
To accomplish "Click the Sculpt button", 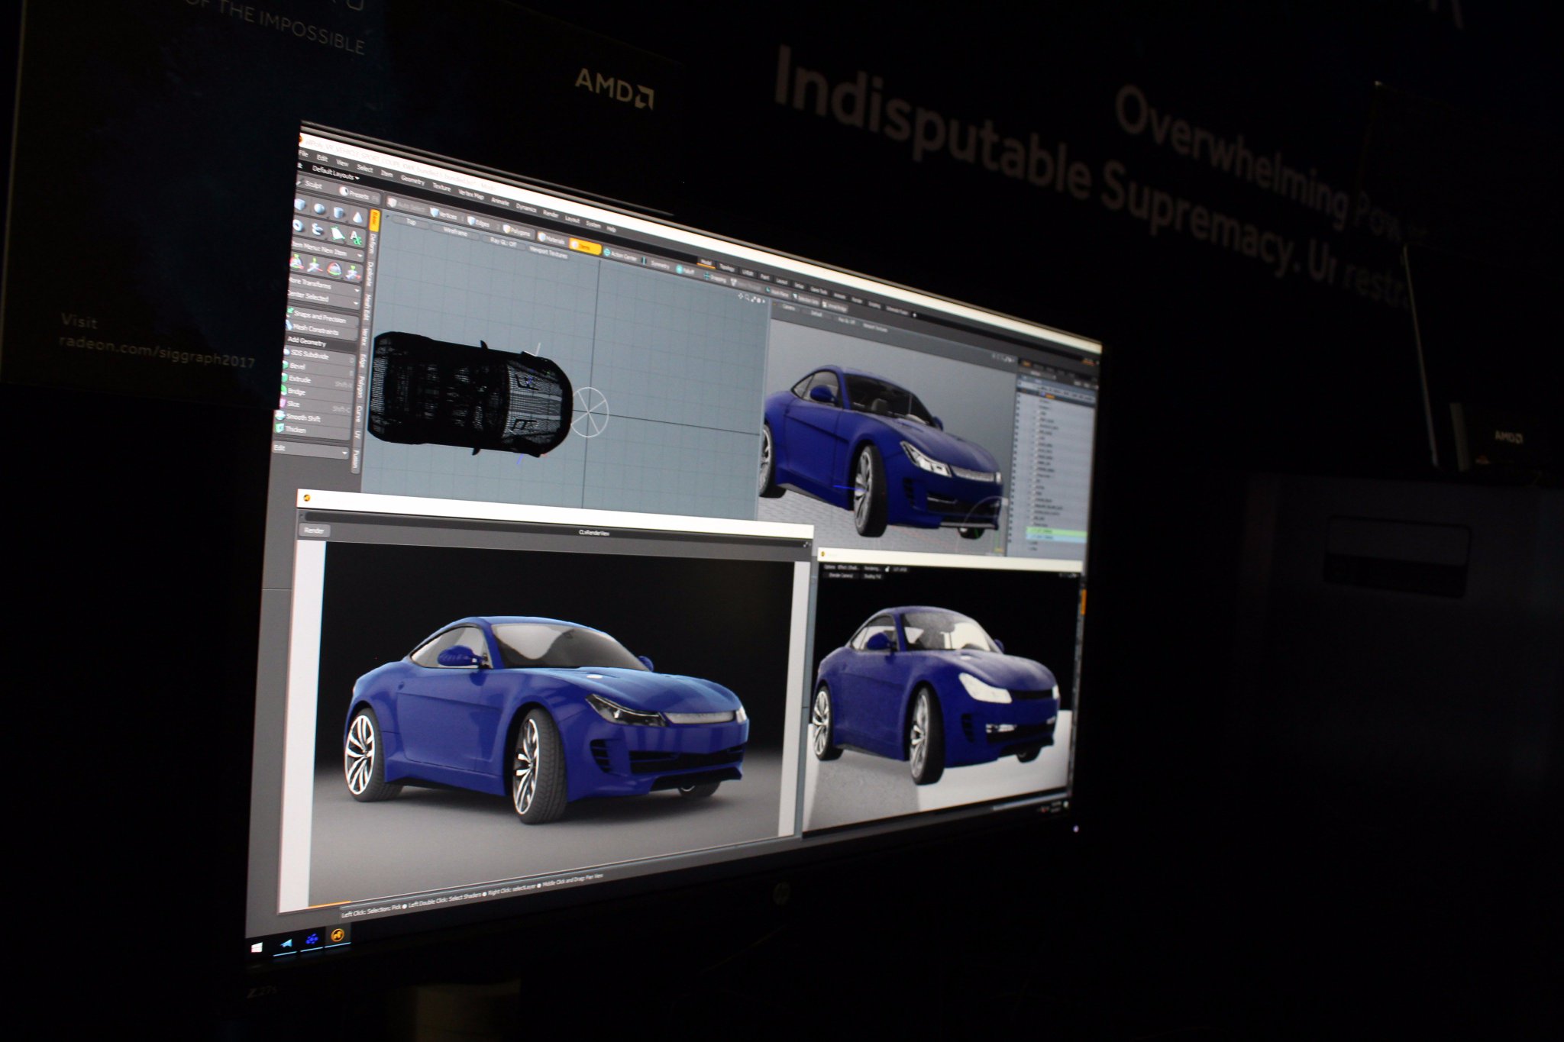I will (x=312, y=185).
